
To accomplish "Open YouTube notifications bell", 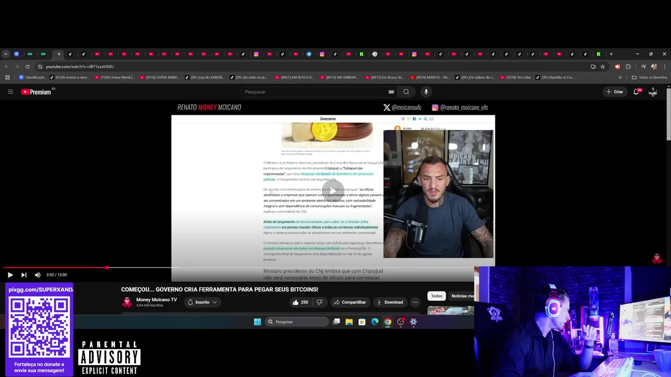I will tap(636, 92).
